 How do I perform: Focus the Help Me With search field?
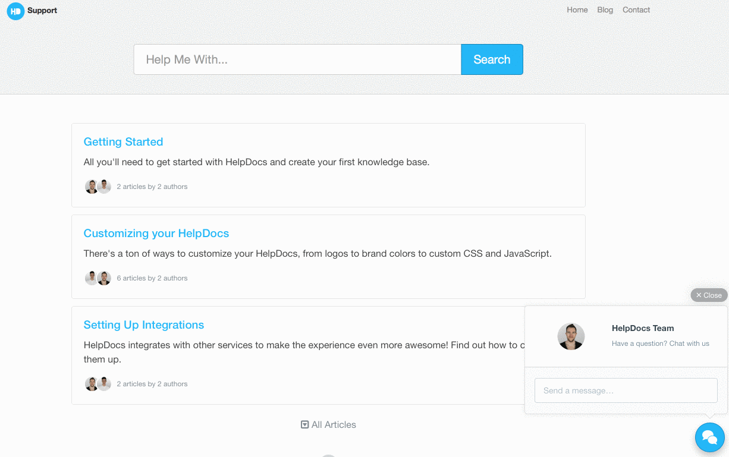297,59
